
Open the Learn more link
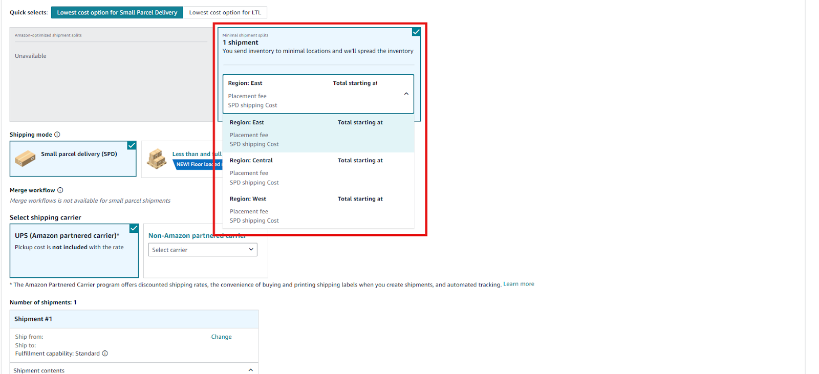coord(519,284)
